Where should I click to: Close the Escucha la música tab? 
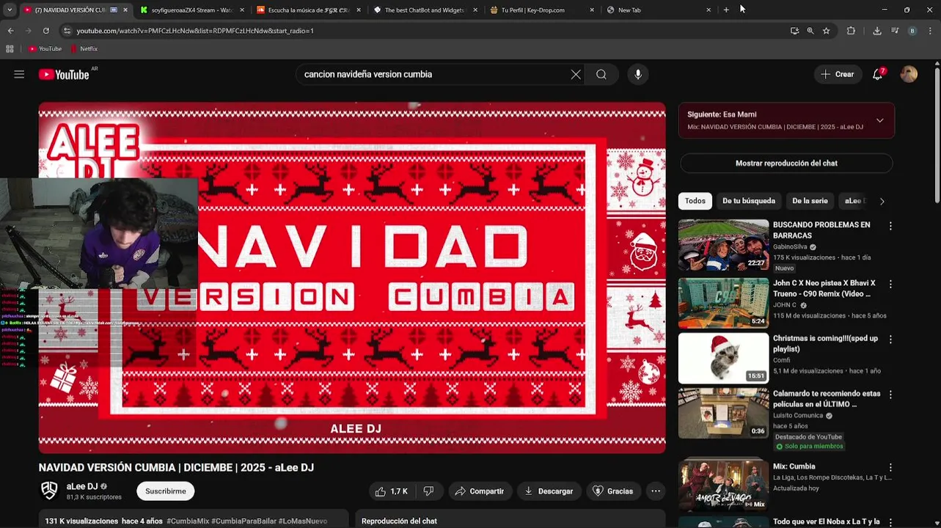[359, 10]
